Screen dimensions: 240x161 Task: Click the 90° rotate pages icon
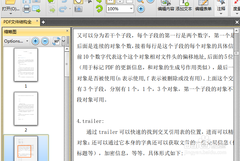[56, 41]
